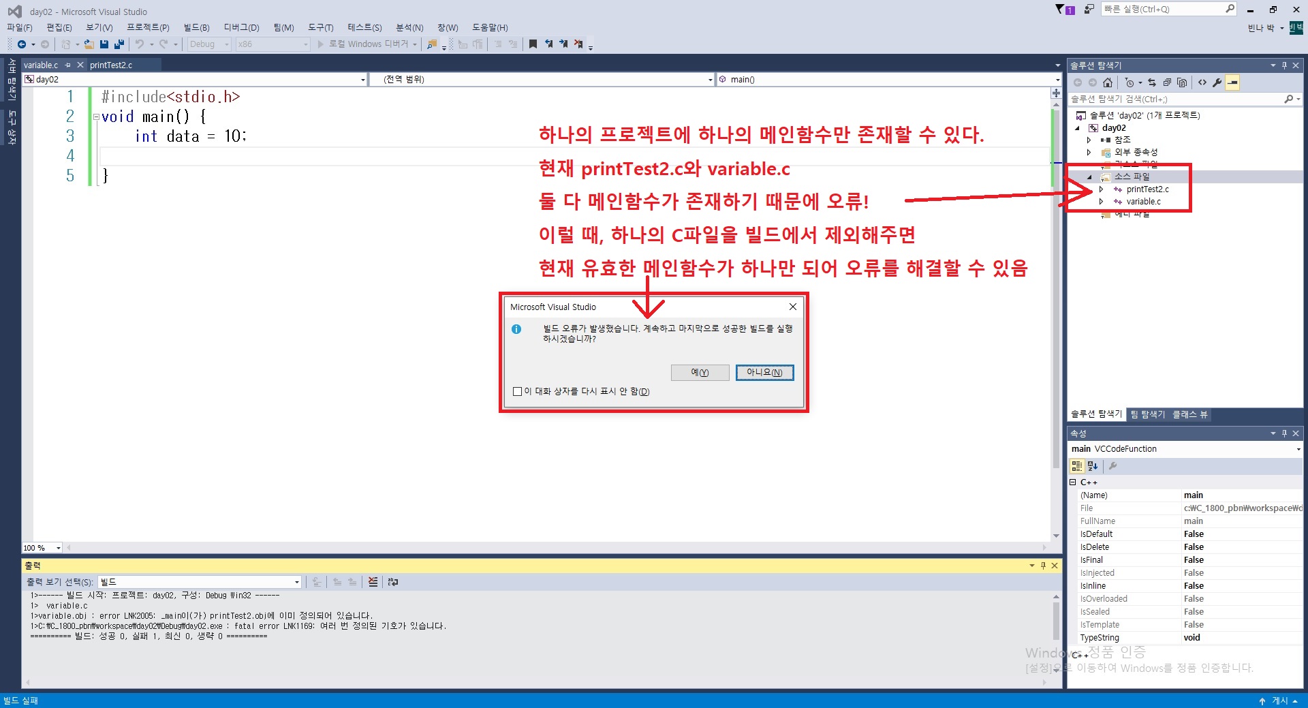Close the variable.c tab

[80, 65]
